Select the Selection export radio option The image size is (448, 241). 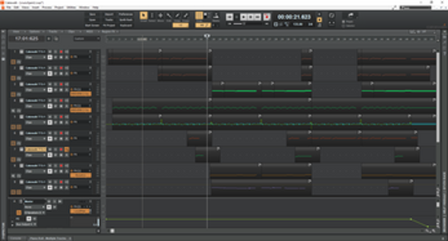click(x=344, y=26)
